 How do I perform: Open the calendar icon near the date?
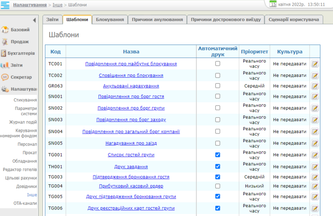click(273, 4)
